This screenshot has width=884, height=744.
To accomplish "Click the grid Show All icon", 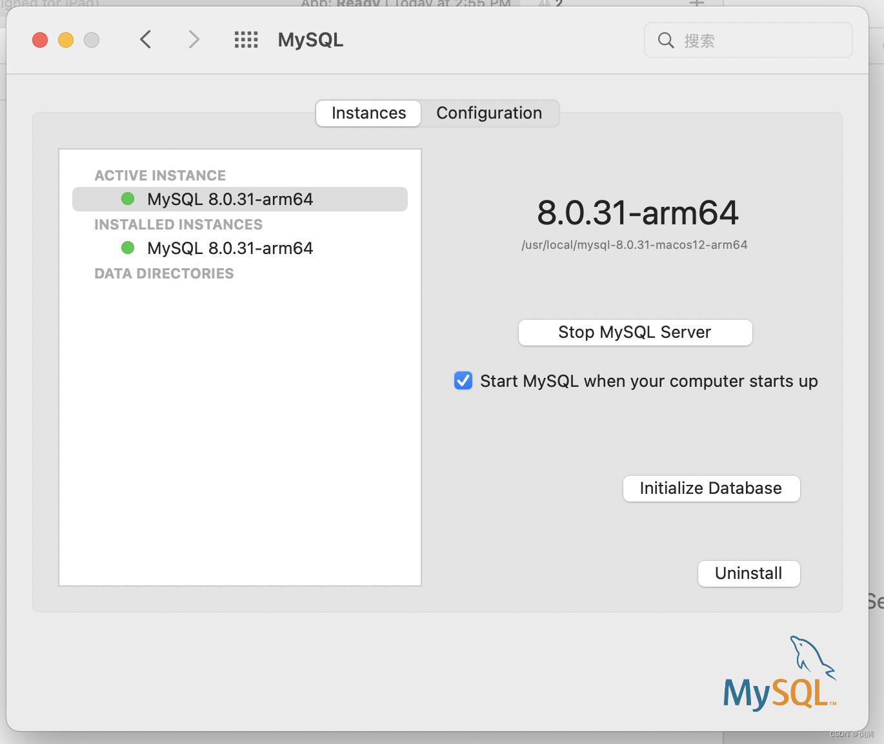I will point(246,39).
